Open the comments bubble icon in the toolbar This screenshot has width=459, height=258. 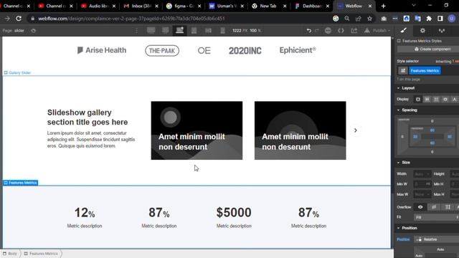(x=328, y=30)
